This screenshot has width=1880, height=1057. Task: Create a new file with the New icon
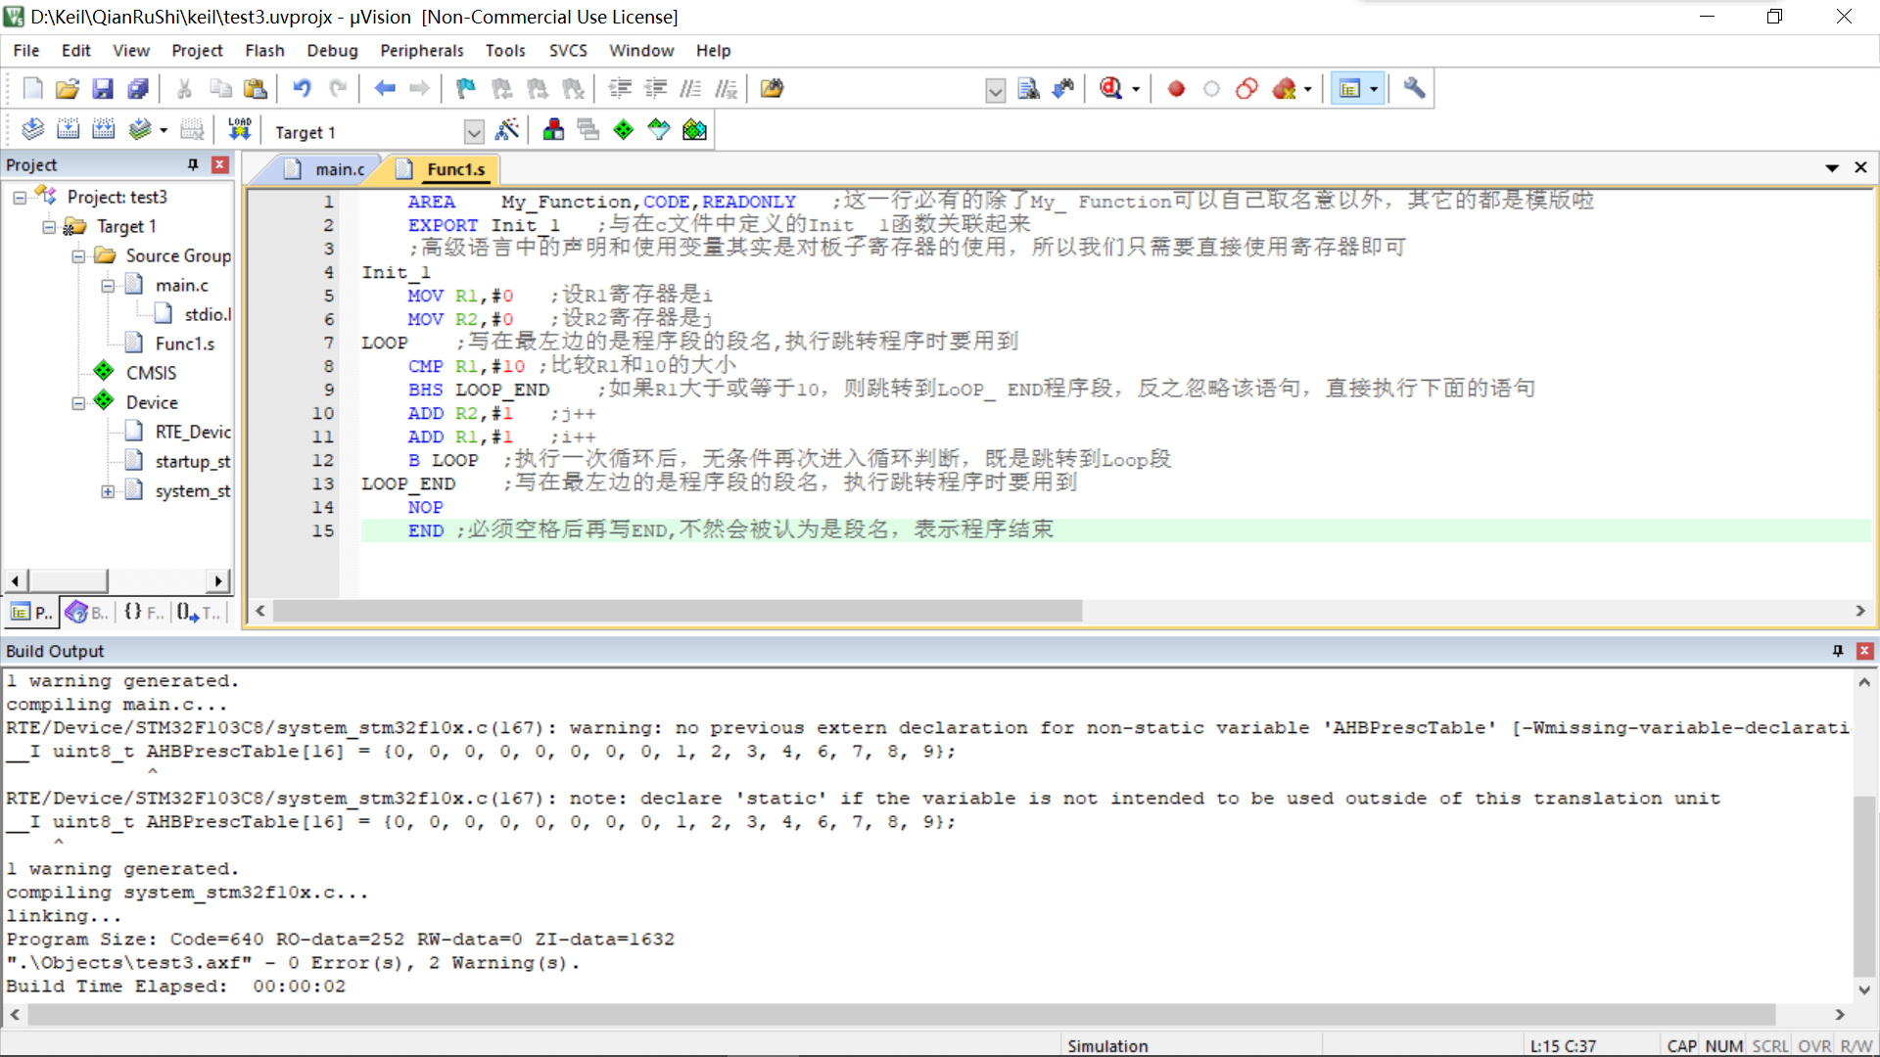tap(32, 89)
